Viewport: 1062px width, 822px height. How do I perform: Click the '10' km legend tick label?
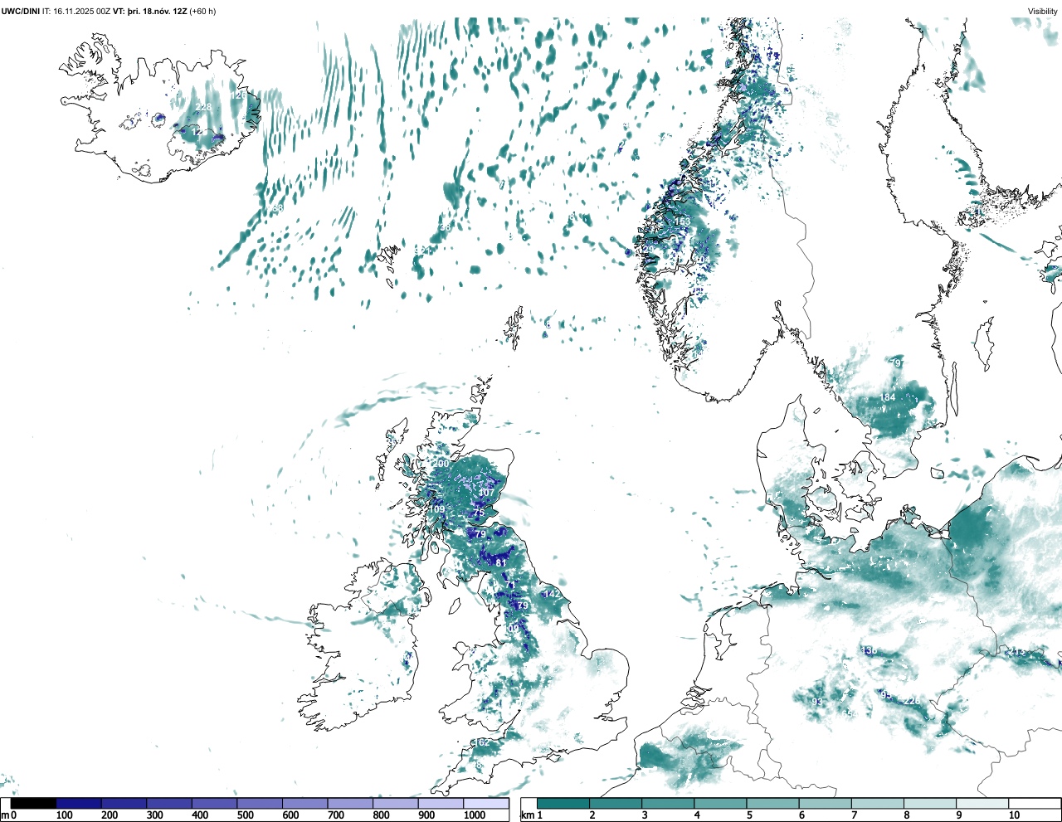[1014, 815]
